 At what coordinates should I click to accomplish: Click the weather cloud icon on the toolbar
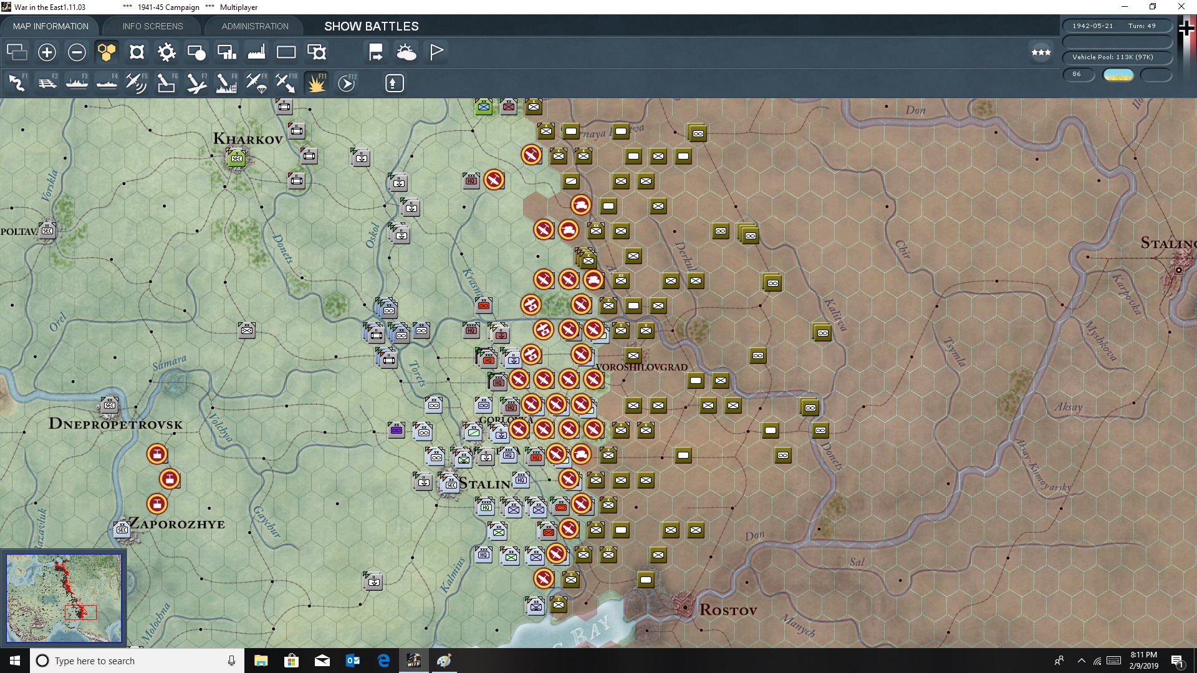407,52
